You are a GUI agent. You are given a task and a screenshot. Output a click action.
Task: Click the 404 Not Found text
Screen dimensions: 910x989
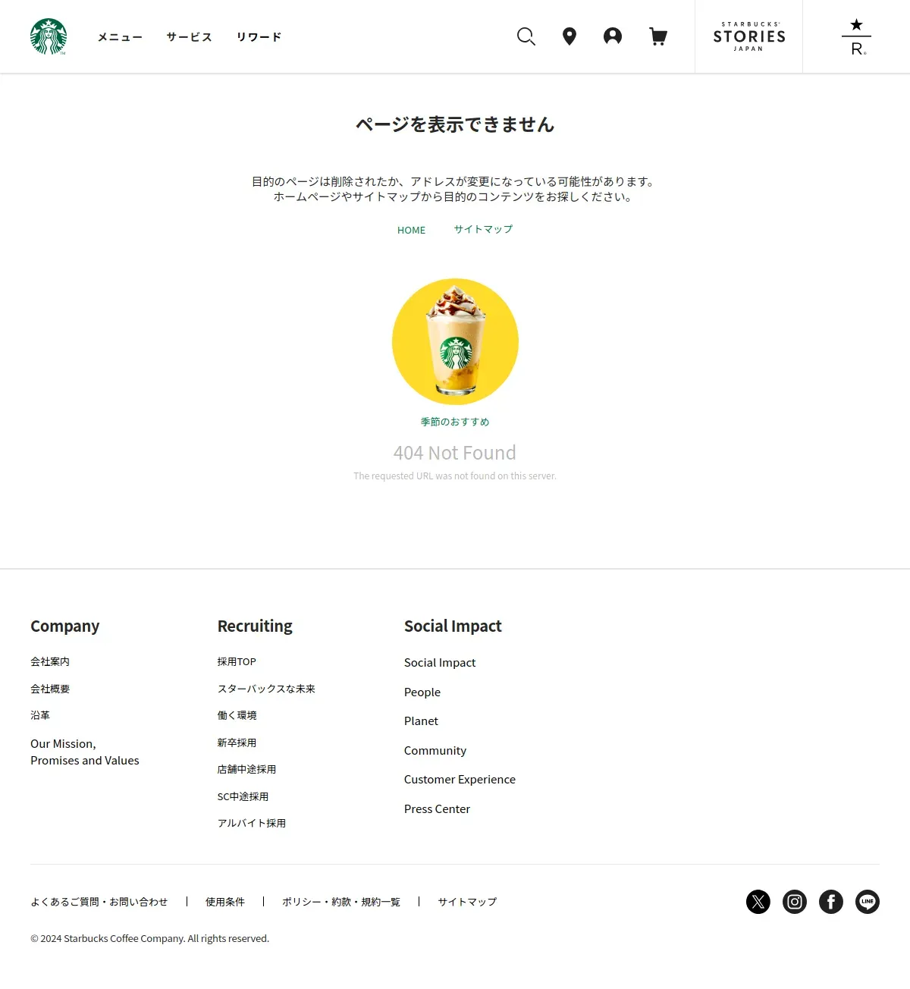tap(455, 453)
